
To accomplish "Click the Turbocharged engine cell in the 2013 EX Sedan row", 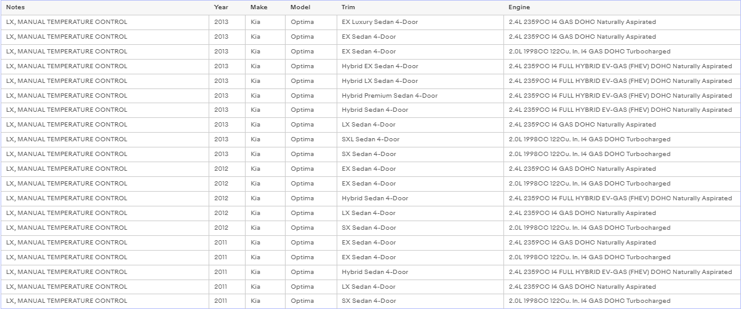I will (622, 52).
